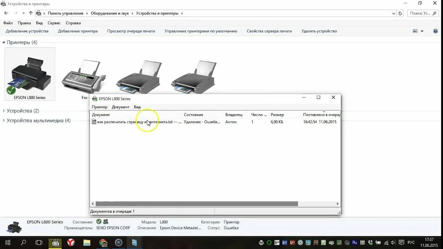Click the queue scrollbar right arrow
443x249 pixels.
coord(338,204)
